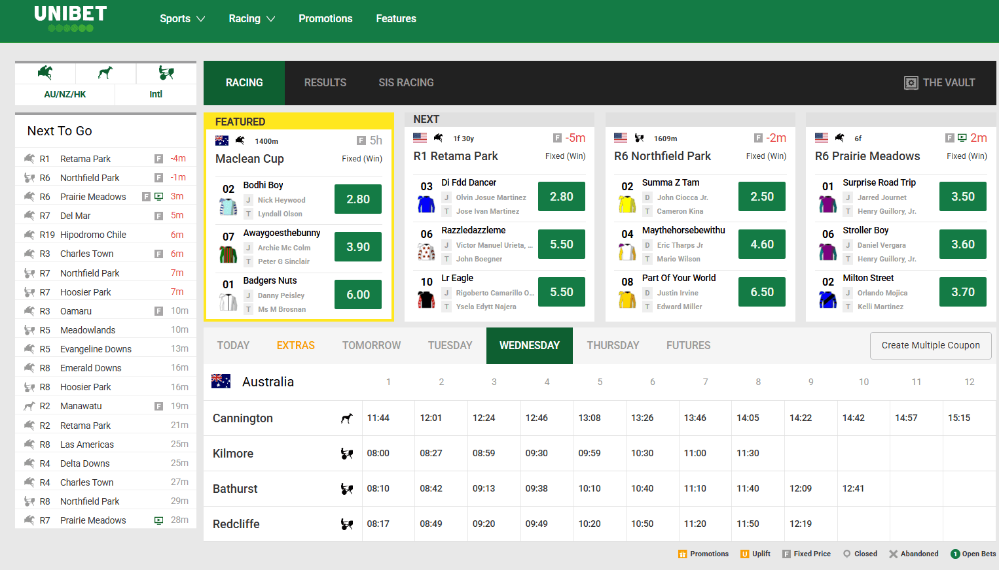The width and height of the screenshot is (999, 570).
Task: Select the harness racing filter icon
Action: click(x=166, y=73)
